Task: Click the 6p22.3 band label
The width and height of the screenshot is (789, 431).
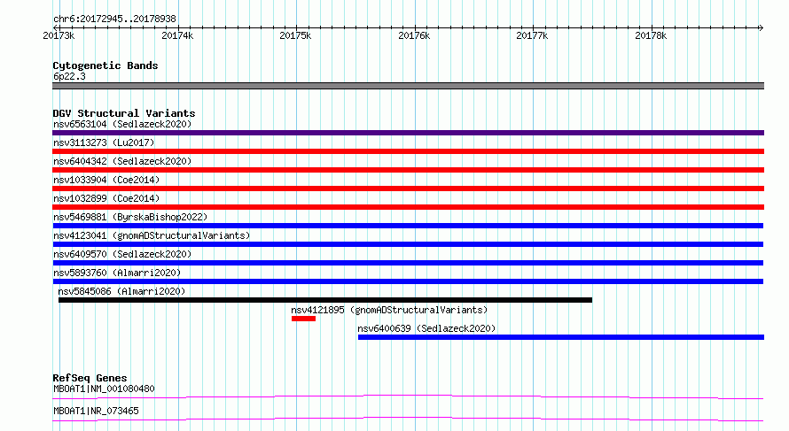Action: tap(69, 76)
